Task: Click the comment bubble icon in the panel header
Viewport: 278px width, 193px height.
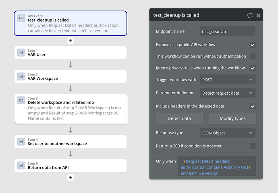Action: pos(250,16)
